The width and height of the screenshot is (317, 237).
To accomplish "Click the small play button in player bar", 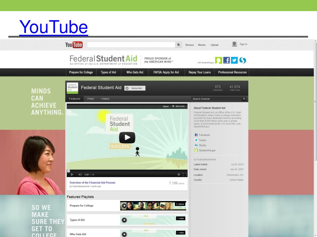I will [x=72, y=175].
